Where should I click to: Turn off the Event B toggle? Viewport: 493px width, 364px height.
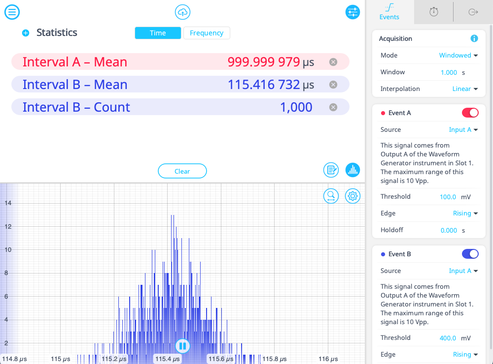470,254
